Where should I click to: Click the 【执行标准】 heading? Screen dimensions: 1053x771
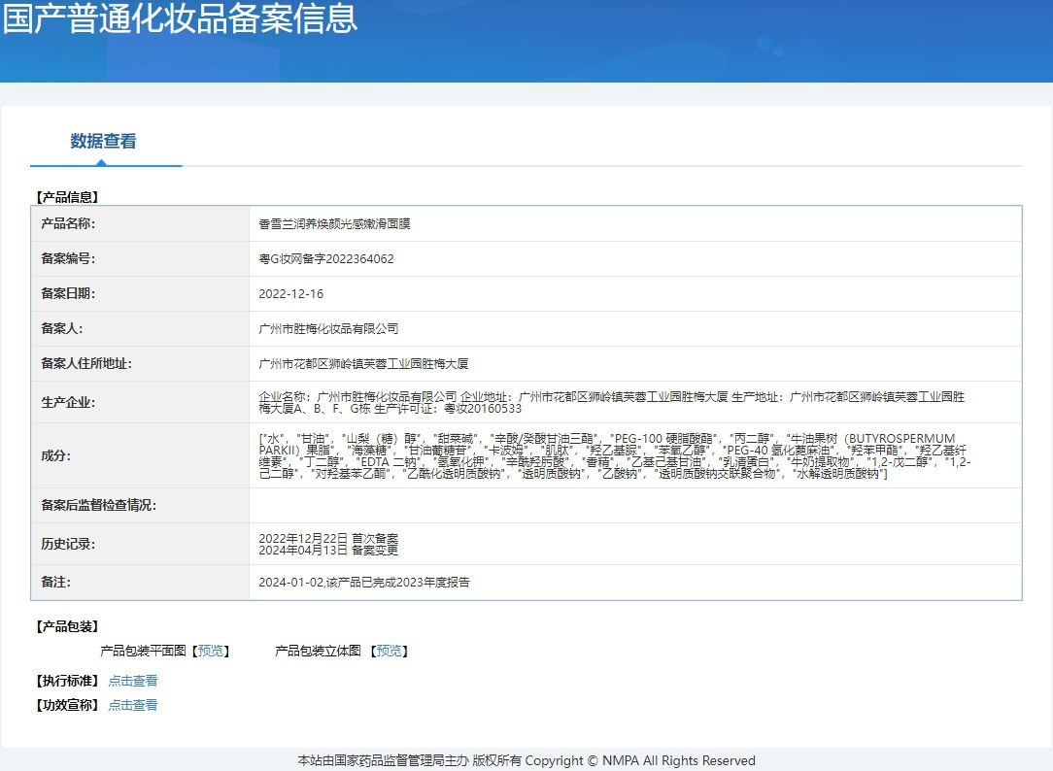click(67, 681)
